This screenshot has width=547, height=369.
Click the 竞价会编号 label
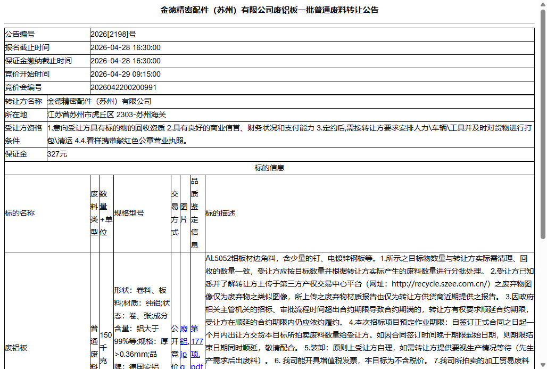(x=23, y=88)
